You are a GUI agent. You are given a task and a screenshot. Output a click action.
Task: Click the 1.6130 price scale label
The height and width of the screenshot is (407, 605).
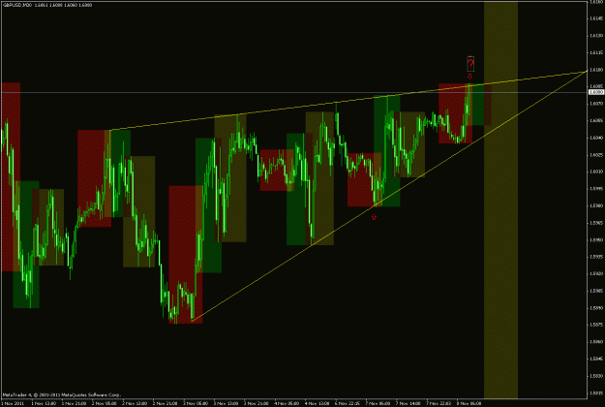click(x=596, y=36)
